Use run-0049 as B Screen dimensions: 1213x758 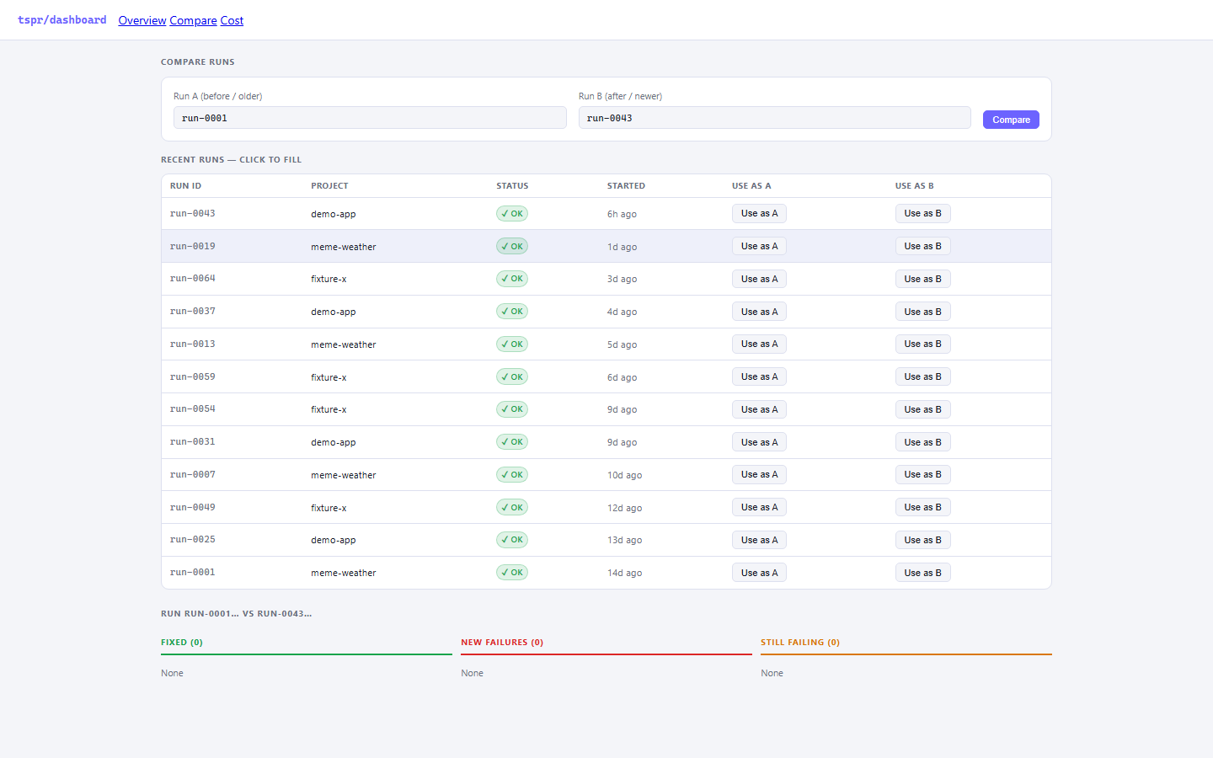pyautogui.click(x=922, y=507)
